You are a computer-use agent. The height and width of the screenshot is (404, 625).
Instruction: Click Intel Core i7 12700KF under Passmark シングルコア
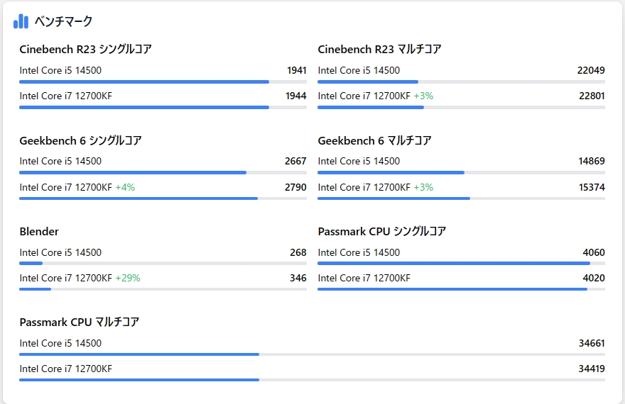tap(364, 278)
